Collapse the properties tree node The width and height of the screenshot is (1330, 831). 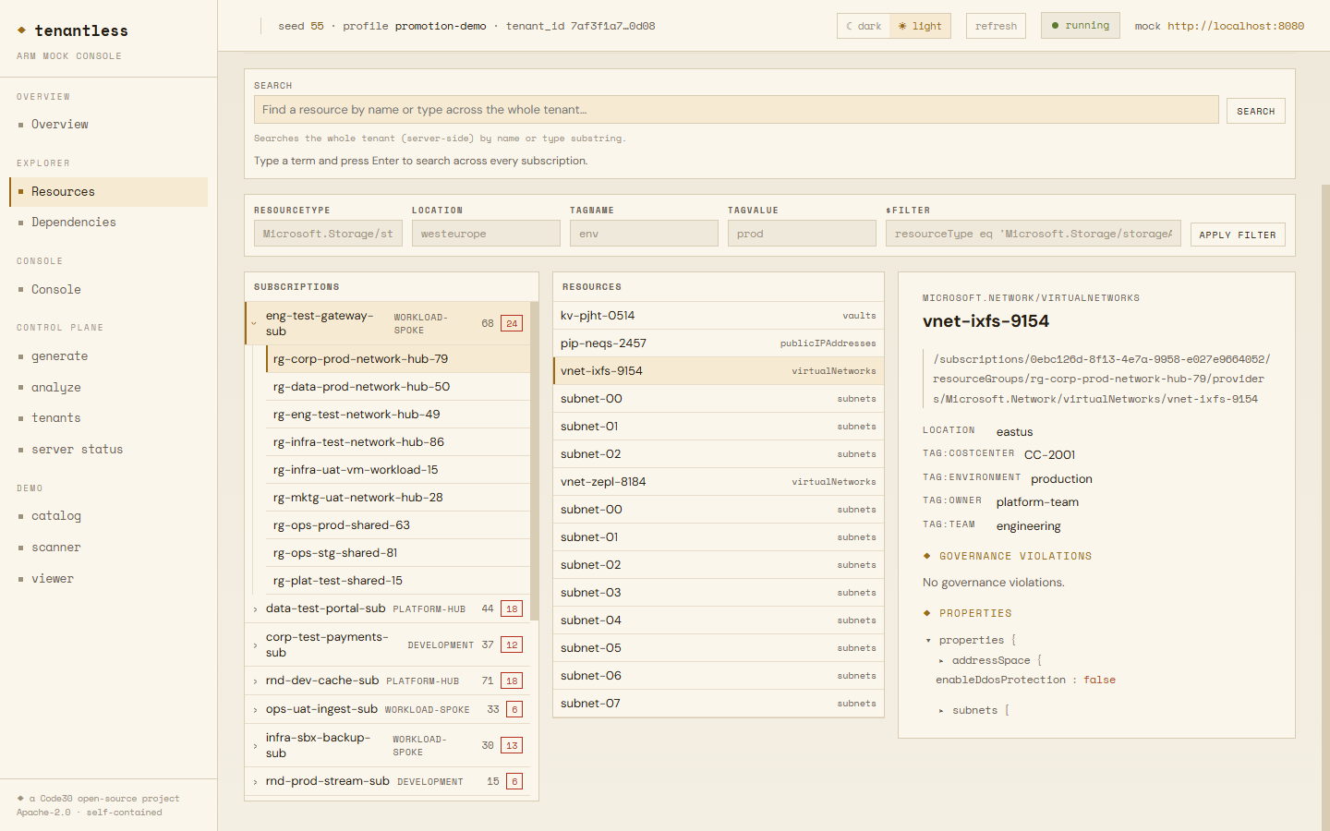(928, 641)
